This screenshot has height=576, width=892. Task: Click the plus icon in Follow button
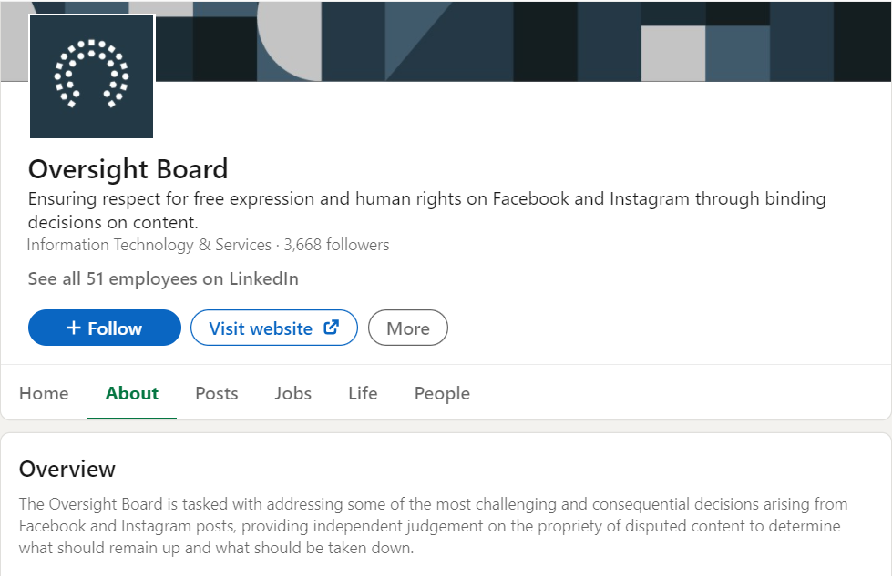click(74, 328)
